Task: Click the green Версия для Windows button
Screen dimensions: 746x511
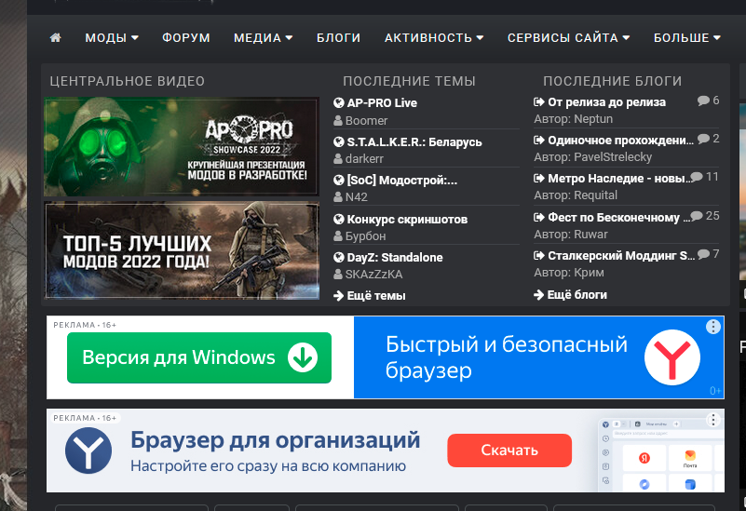Action: tap(199, 357)
